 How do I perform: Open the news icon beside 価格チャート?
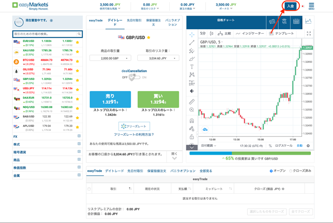272,22
